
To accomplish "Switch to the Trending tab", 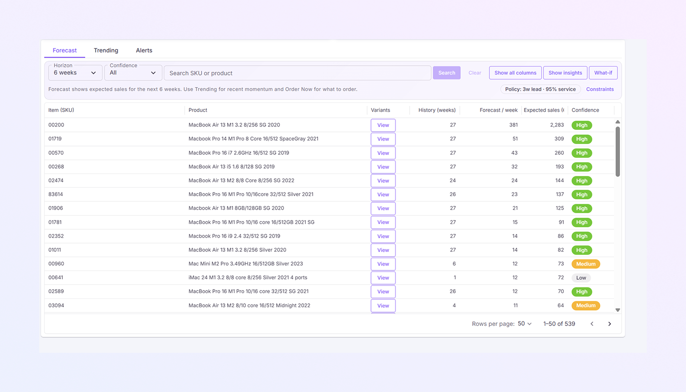I will 106,50.
